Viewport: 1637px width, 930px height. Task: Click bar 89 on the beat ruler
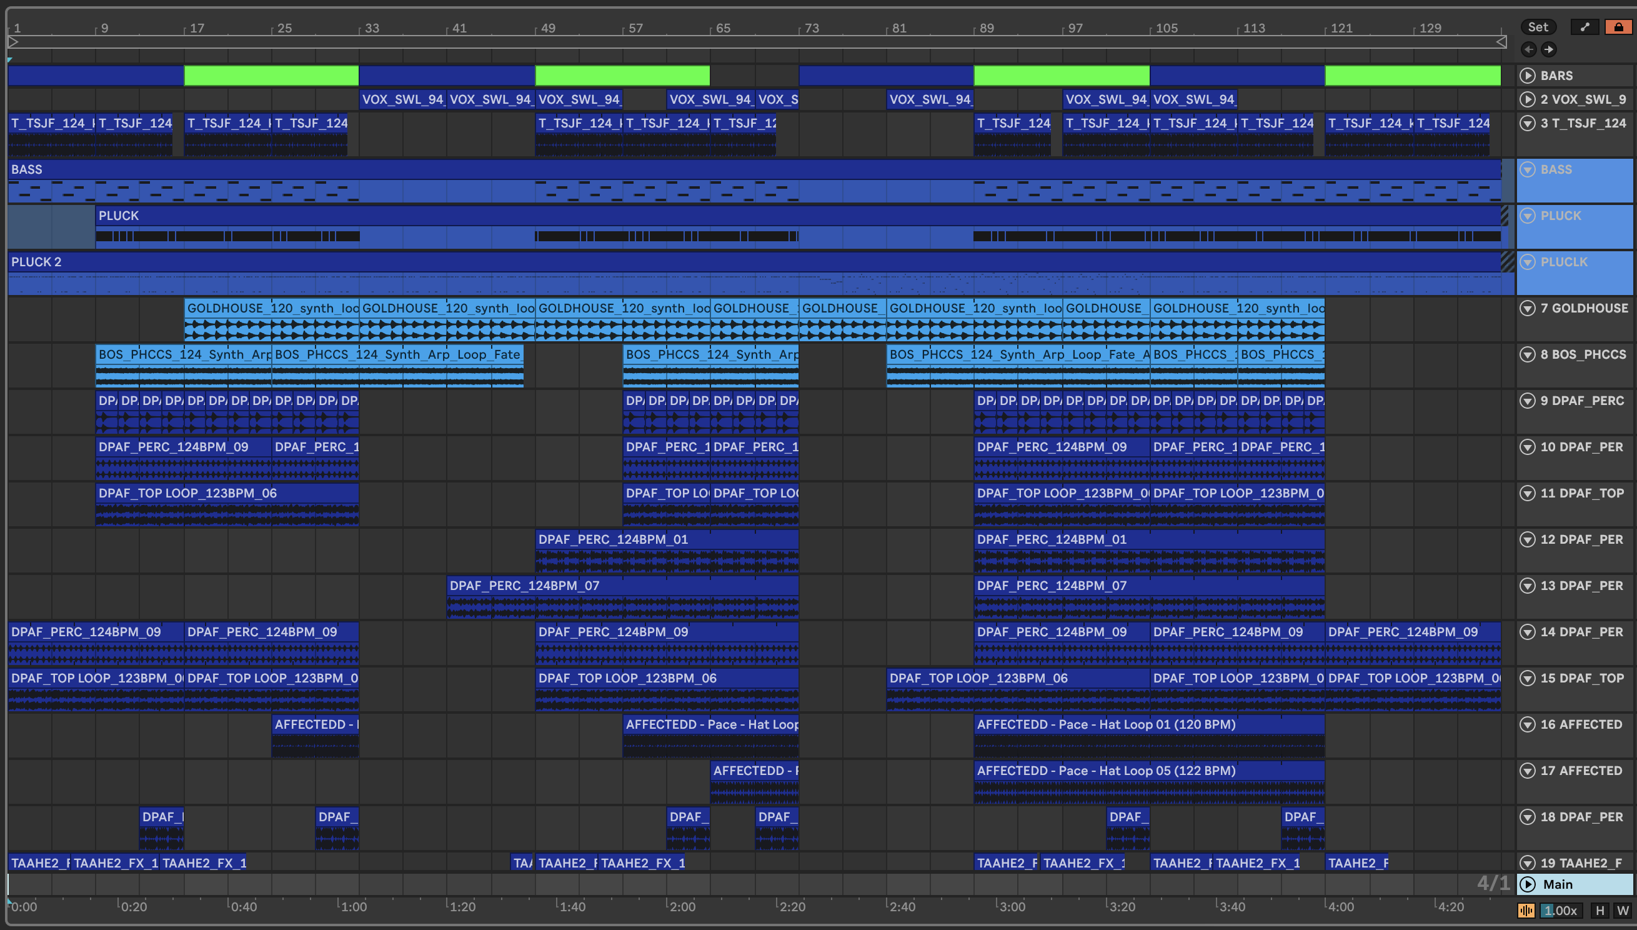tap(987, 28)
